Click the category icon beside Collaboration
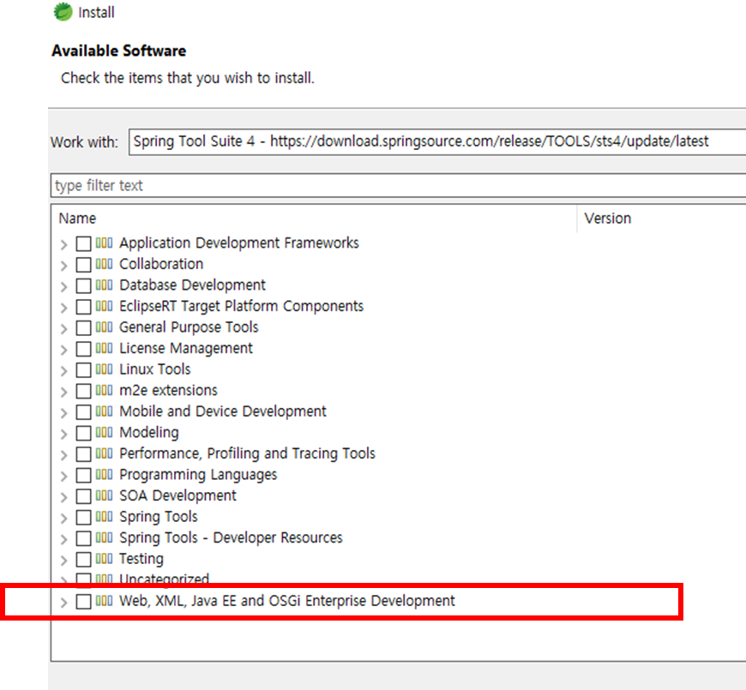This screenshot has height=690, width=746. [x=104, y=264]
